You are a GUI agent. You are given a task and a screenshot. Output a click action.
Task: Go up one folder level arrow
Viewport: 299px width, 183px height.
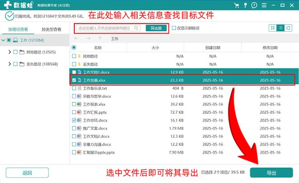[100, 39]
